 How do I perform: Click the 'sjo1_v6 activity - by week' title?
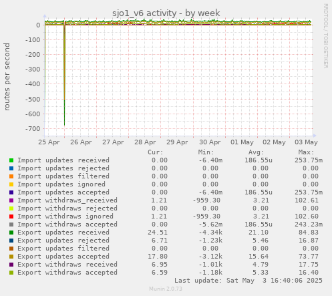click(166, 13)
